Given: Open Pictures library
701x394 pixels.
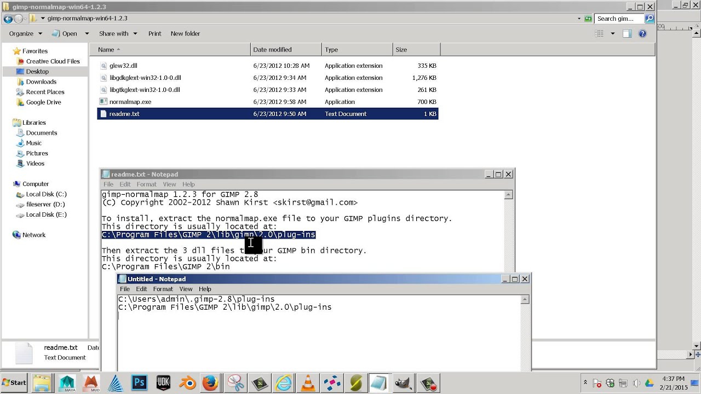Looking at the screenshot, I should [37, 153].
